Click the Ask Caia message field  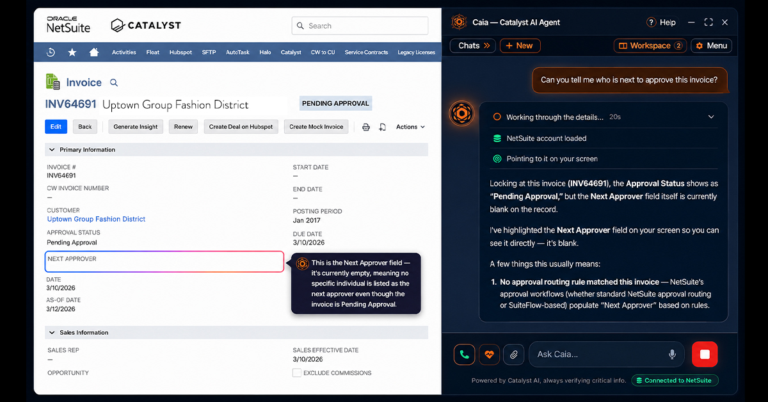tap(607, 354)
